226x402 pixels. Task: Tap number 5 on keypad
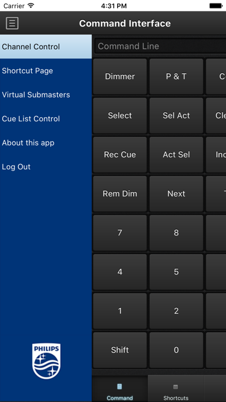176,272
